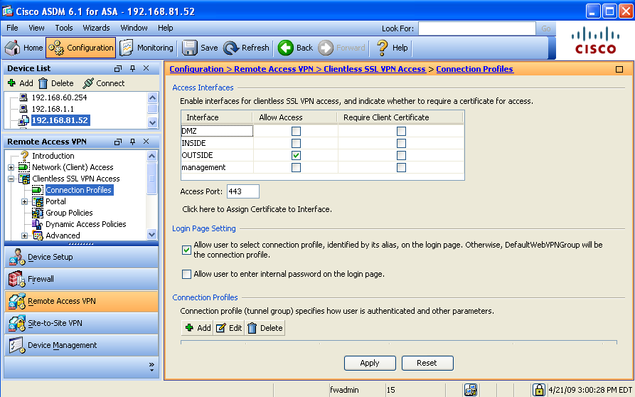The width and height of the screenshot is (635, 397).
Task: Open the Help menu
Action: (x=165, y=28)
